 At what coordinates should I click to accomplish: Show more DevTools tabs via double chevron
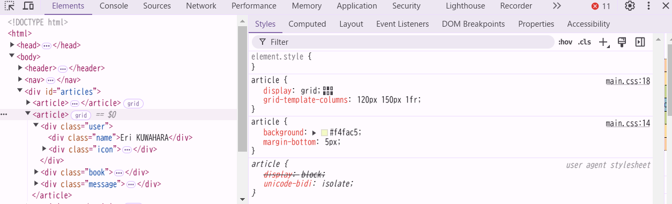click(557, 6)
